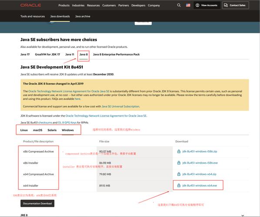Click lock icon beside jdk-8u451-windows-i586.exe
Viewport: 260px width, 217px height.
click(x=179, y=163)
